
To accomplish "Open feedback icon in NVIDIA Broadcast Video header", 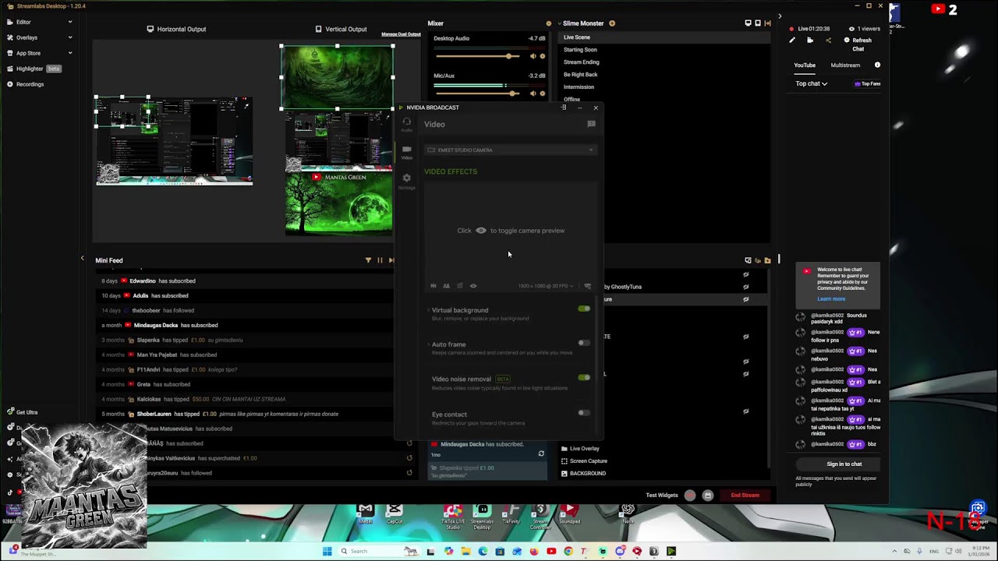I will (591, 124).
